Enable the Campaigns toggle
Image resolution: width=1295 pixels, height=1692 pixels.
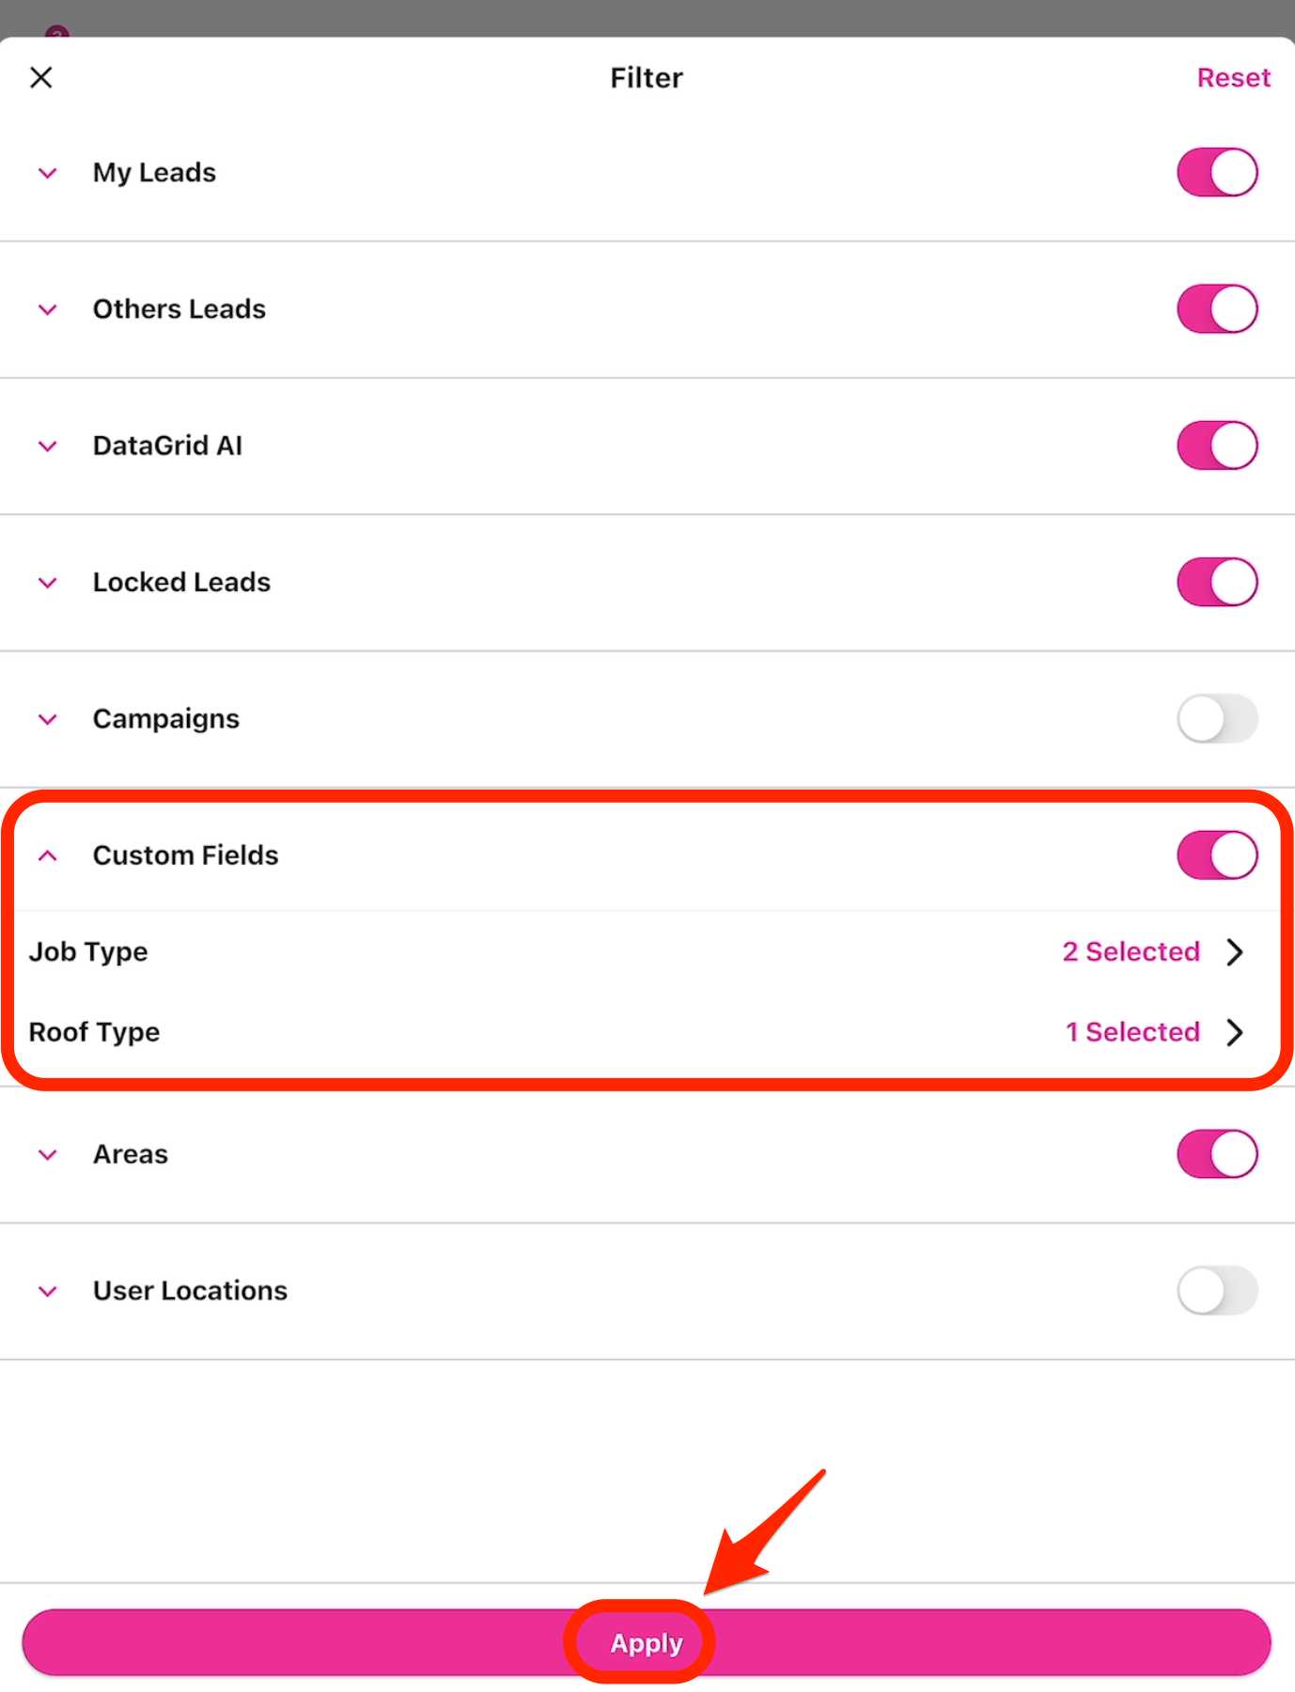coord(1217,719)
